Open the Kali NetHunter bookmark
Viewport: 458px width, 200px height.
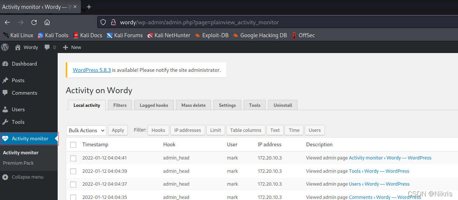pyautogui.click(x=169, y=35)
